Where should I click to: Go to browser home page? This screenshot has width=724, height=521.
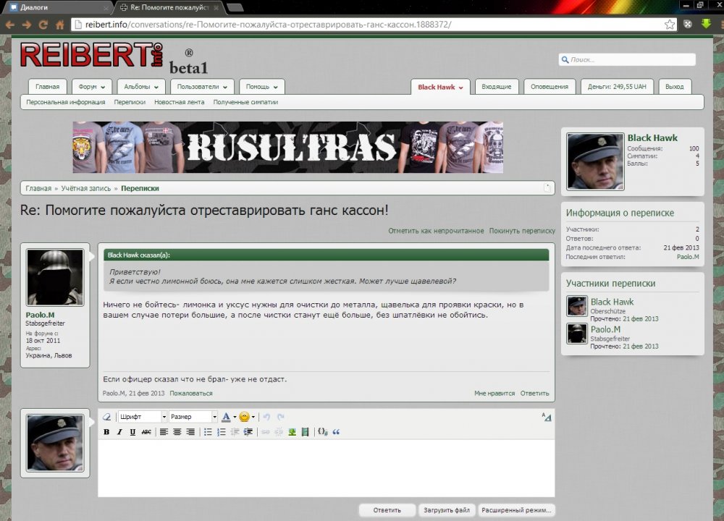tap(59, 25)
